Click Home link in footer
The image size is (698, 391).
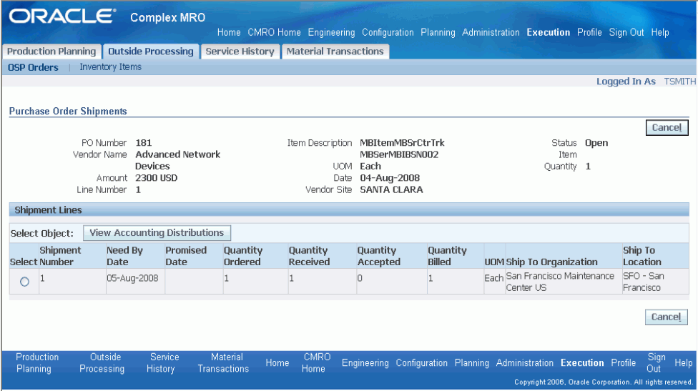277,363
